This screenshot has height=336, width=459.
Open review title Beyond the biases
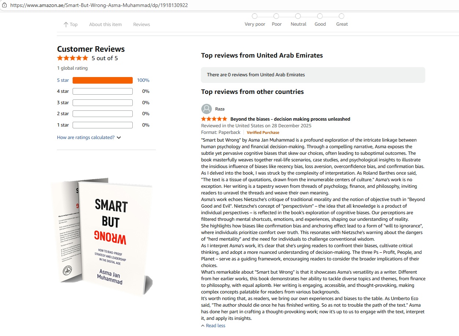pyautogui.click(x=290, y=119)
